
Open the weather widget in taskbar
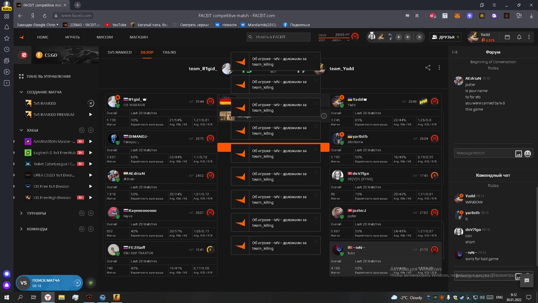407,297
